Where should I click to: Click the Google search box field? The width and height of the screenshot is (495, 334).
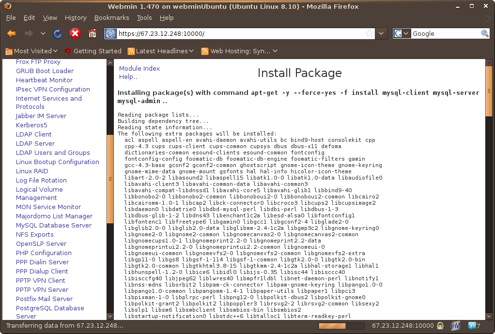point(445,33)
